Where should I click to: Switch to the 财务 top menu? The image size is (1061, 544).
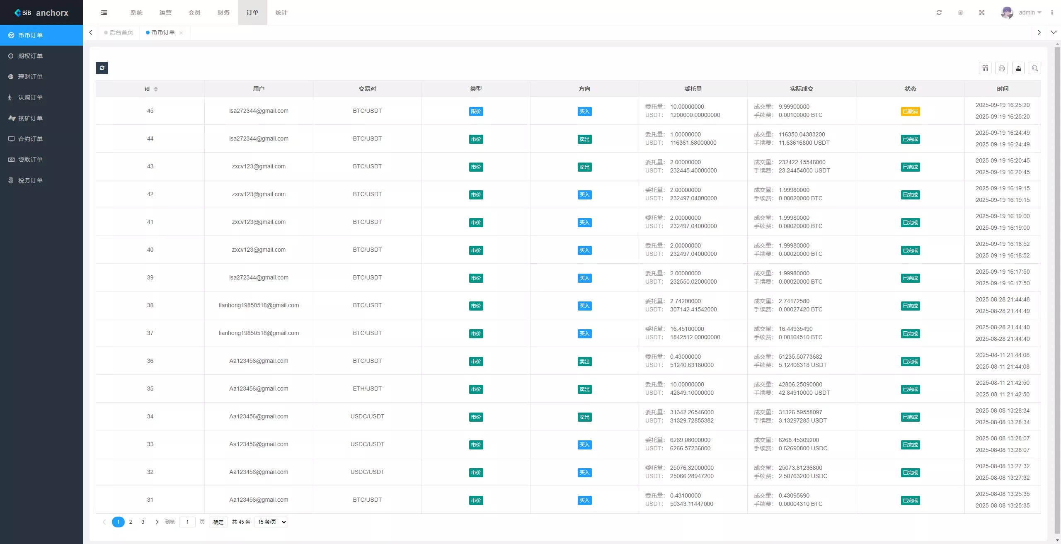tap(223, 12)
